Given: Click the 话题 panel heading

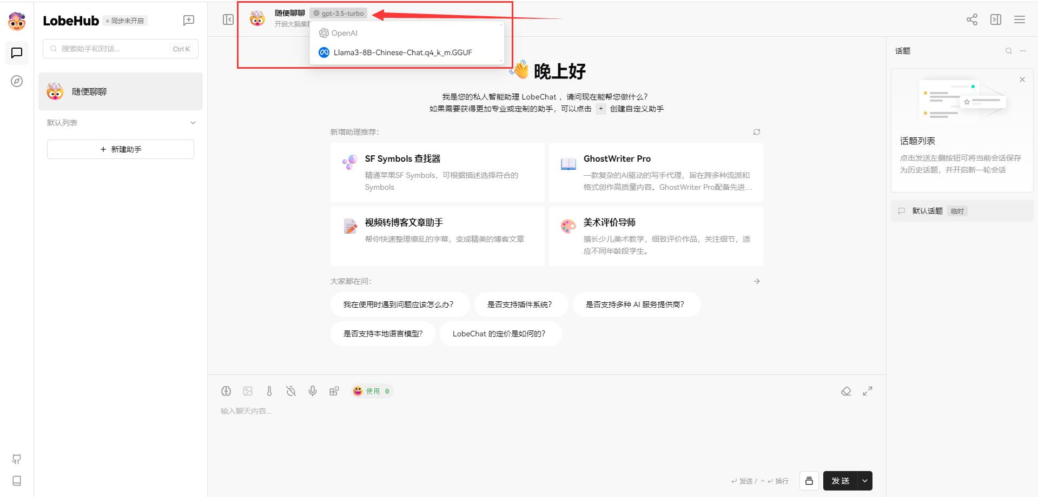Looking at the screenshot, I should click(x=903, y=51).
